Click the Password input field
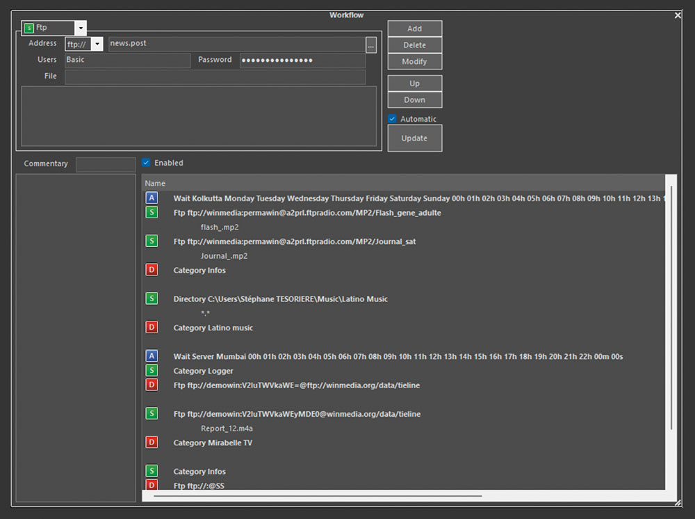Viewport: 695px width, 519px height. coord(302,61)
